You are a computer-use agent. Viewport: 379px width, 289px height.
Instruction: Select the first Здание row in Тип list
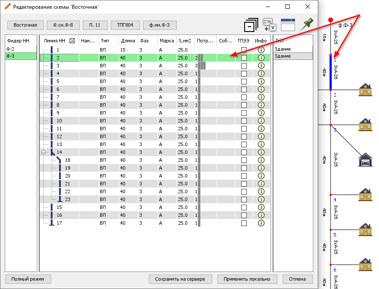pos(293,49)
